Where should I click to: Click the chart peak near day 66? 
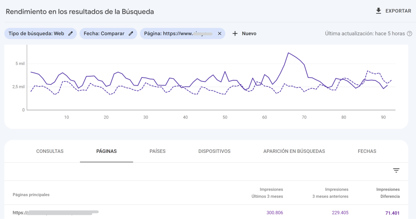coord(288,53)
